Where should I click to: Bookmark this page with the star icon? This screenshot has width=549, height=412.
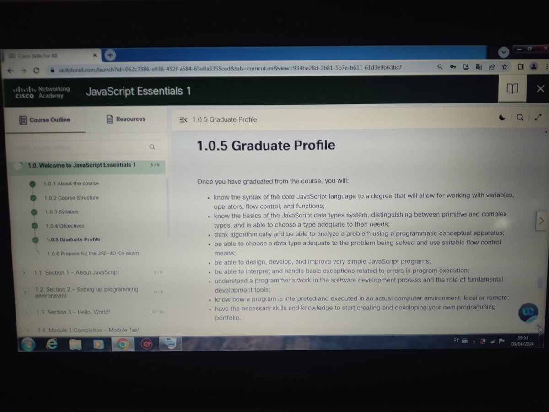(x=505, y=67)
